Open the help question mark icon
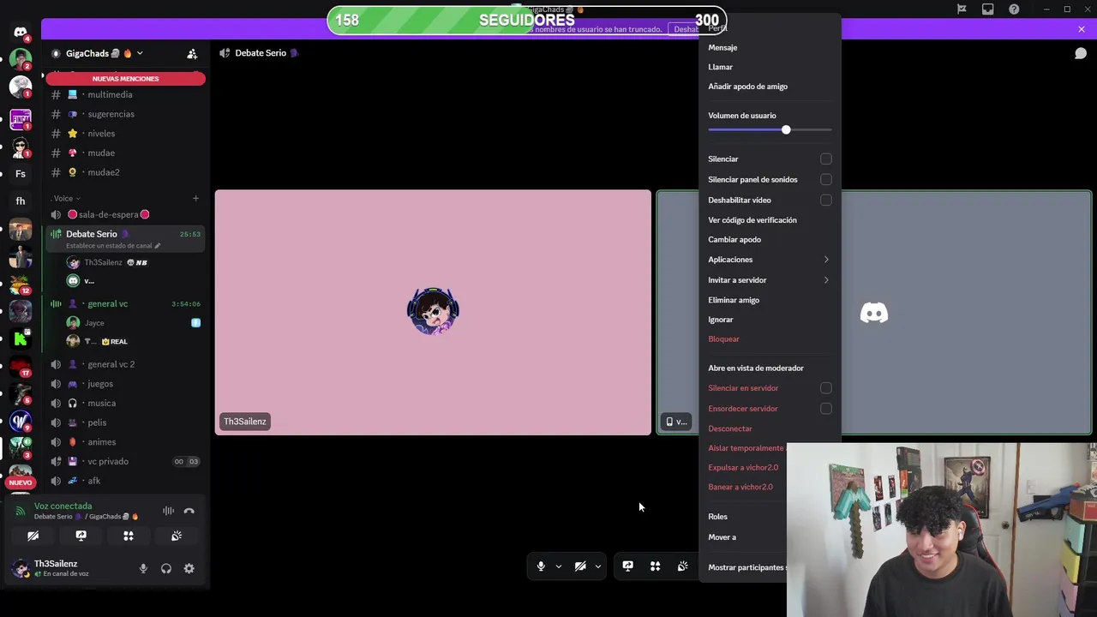This screenshot has height=617, width=1097. (x=1014, y=9)
